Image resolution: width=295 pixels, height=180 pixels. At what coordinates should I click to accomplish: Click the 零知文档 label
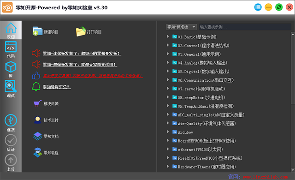click(x=51, y=136)
